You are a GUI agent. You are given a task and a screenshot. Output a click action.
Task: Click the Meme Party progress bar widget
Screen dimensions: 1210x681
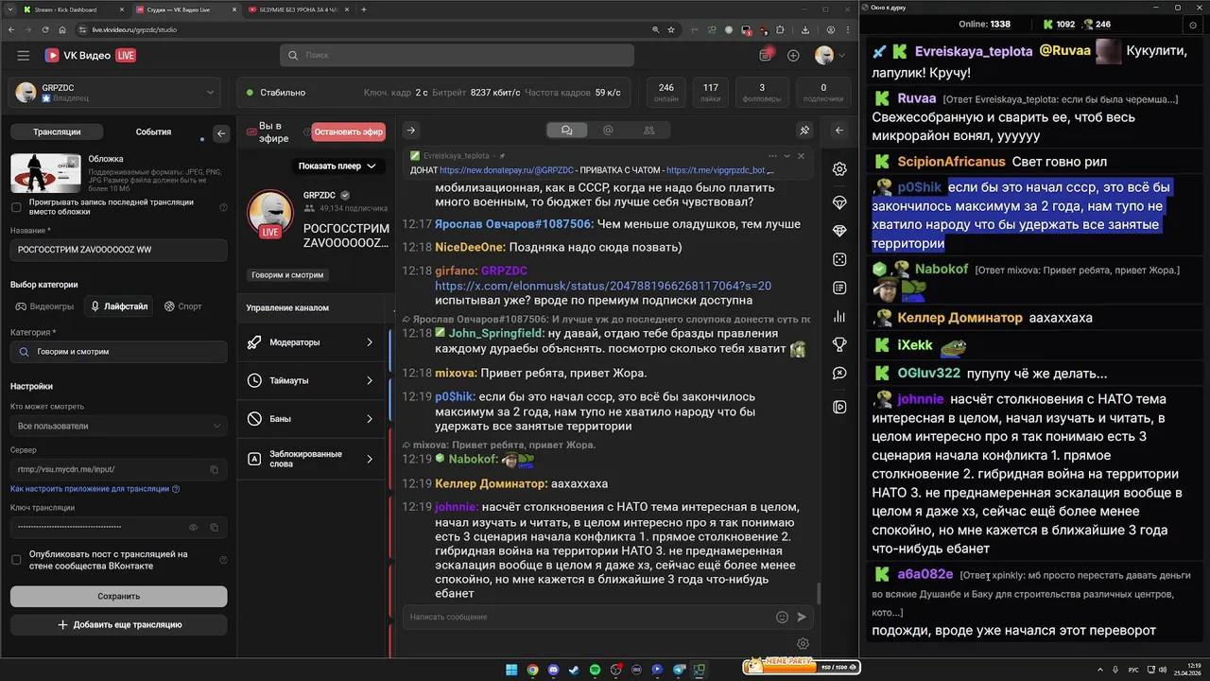click(802, 667)
